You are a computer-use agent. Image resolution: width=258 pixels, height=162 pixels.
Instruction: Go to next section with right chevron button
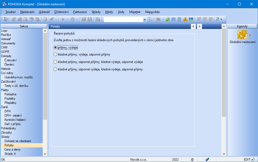click(x=199, y=26)
